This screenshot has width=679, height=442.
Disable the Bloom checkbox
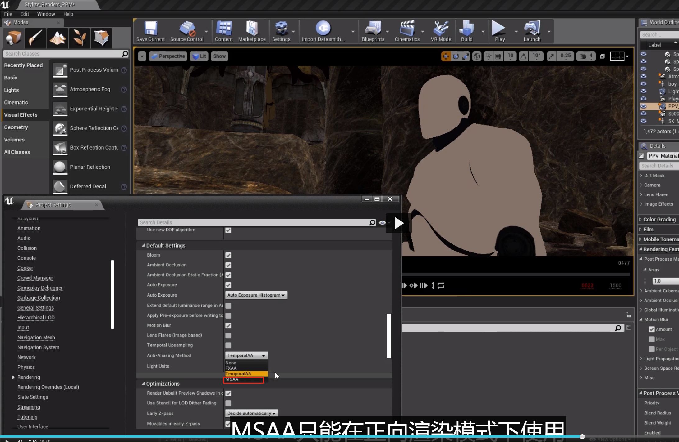pyautogui.click(x=228, y=255)
